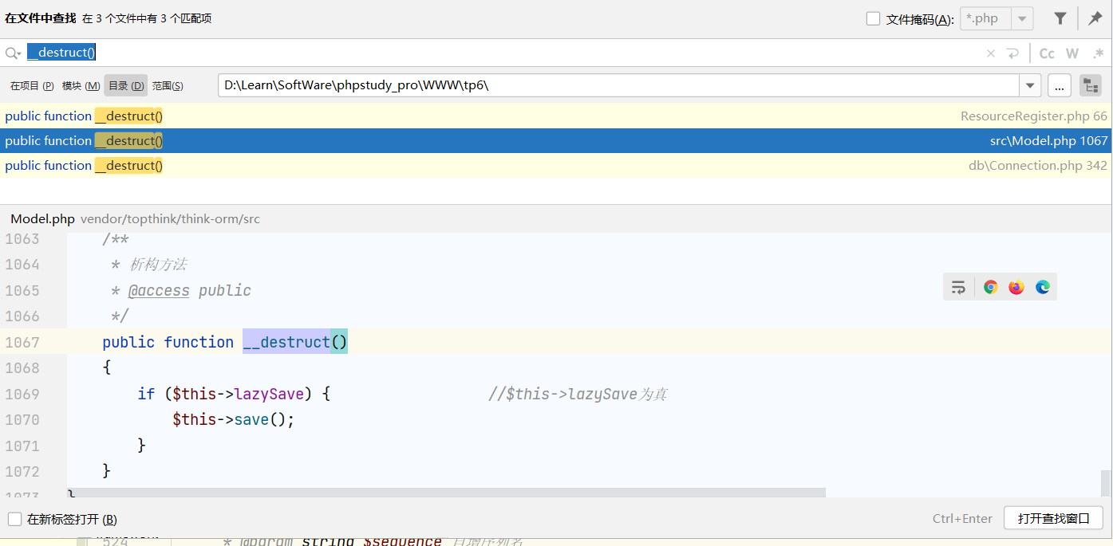Open the search filter icon
Viewport: 1113px width, 546px height.
tap(1060, 18)
